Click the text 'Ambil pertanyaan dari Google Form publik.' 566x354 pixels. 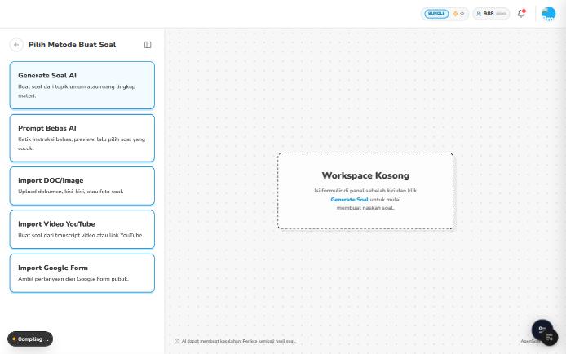click(x=73, y=279)
